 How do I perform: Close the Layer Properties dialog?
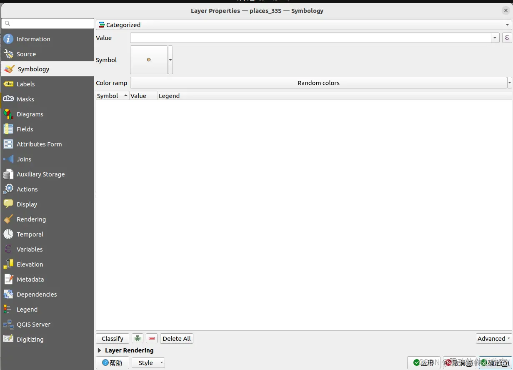(506, 11)
